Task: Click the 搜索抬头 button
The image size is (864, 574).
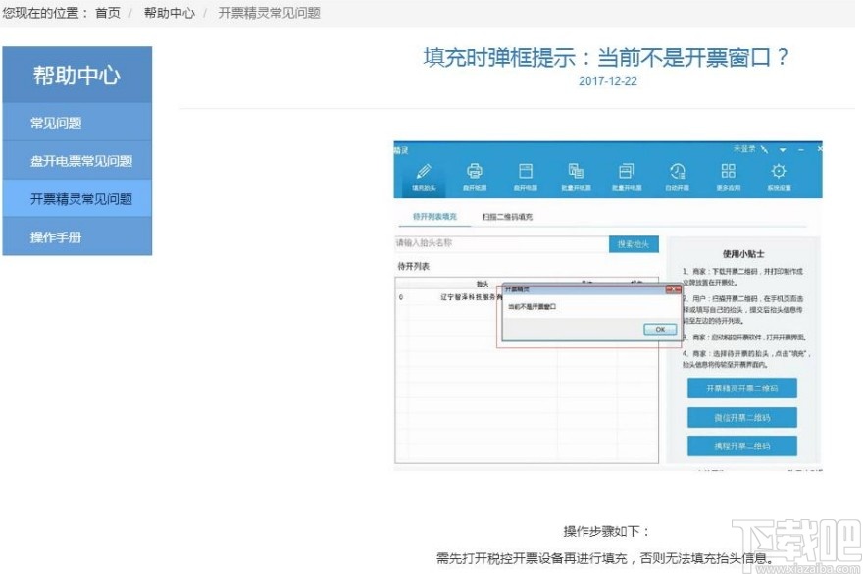Action: click(x=634, y=244)
